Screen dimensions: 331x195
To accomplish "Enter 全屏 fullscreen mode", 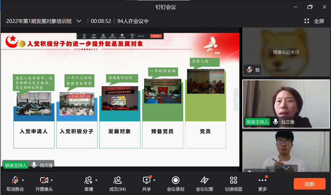I will pyautogui.click(x=315, y=21).
